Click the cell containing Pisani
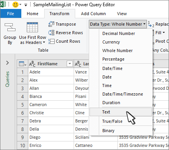Image resolution: width=169 pixels, height=150 pixels. [81, 96]
